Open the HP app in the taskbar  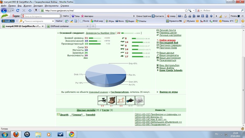tap(27, 134)
